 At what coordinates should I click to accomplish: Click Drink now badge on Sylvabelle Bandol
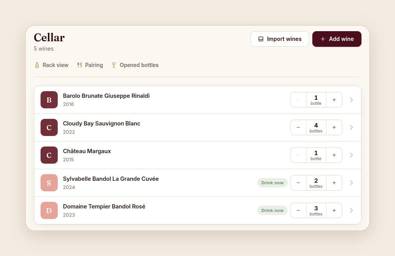click(272, 183)
